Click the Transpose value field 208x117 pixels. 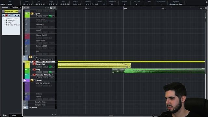tap(124, 4)
